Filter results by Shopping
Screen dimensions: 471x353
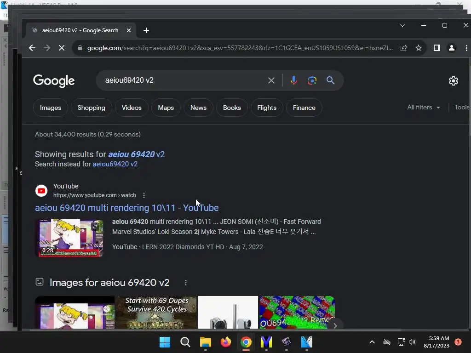point(92,108)
